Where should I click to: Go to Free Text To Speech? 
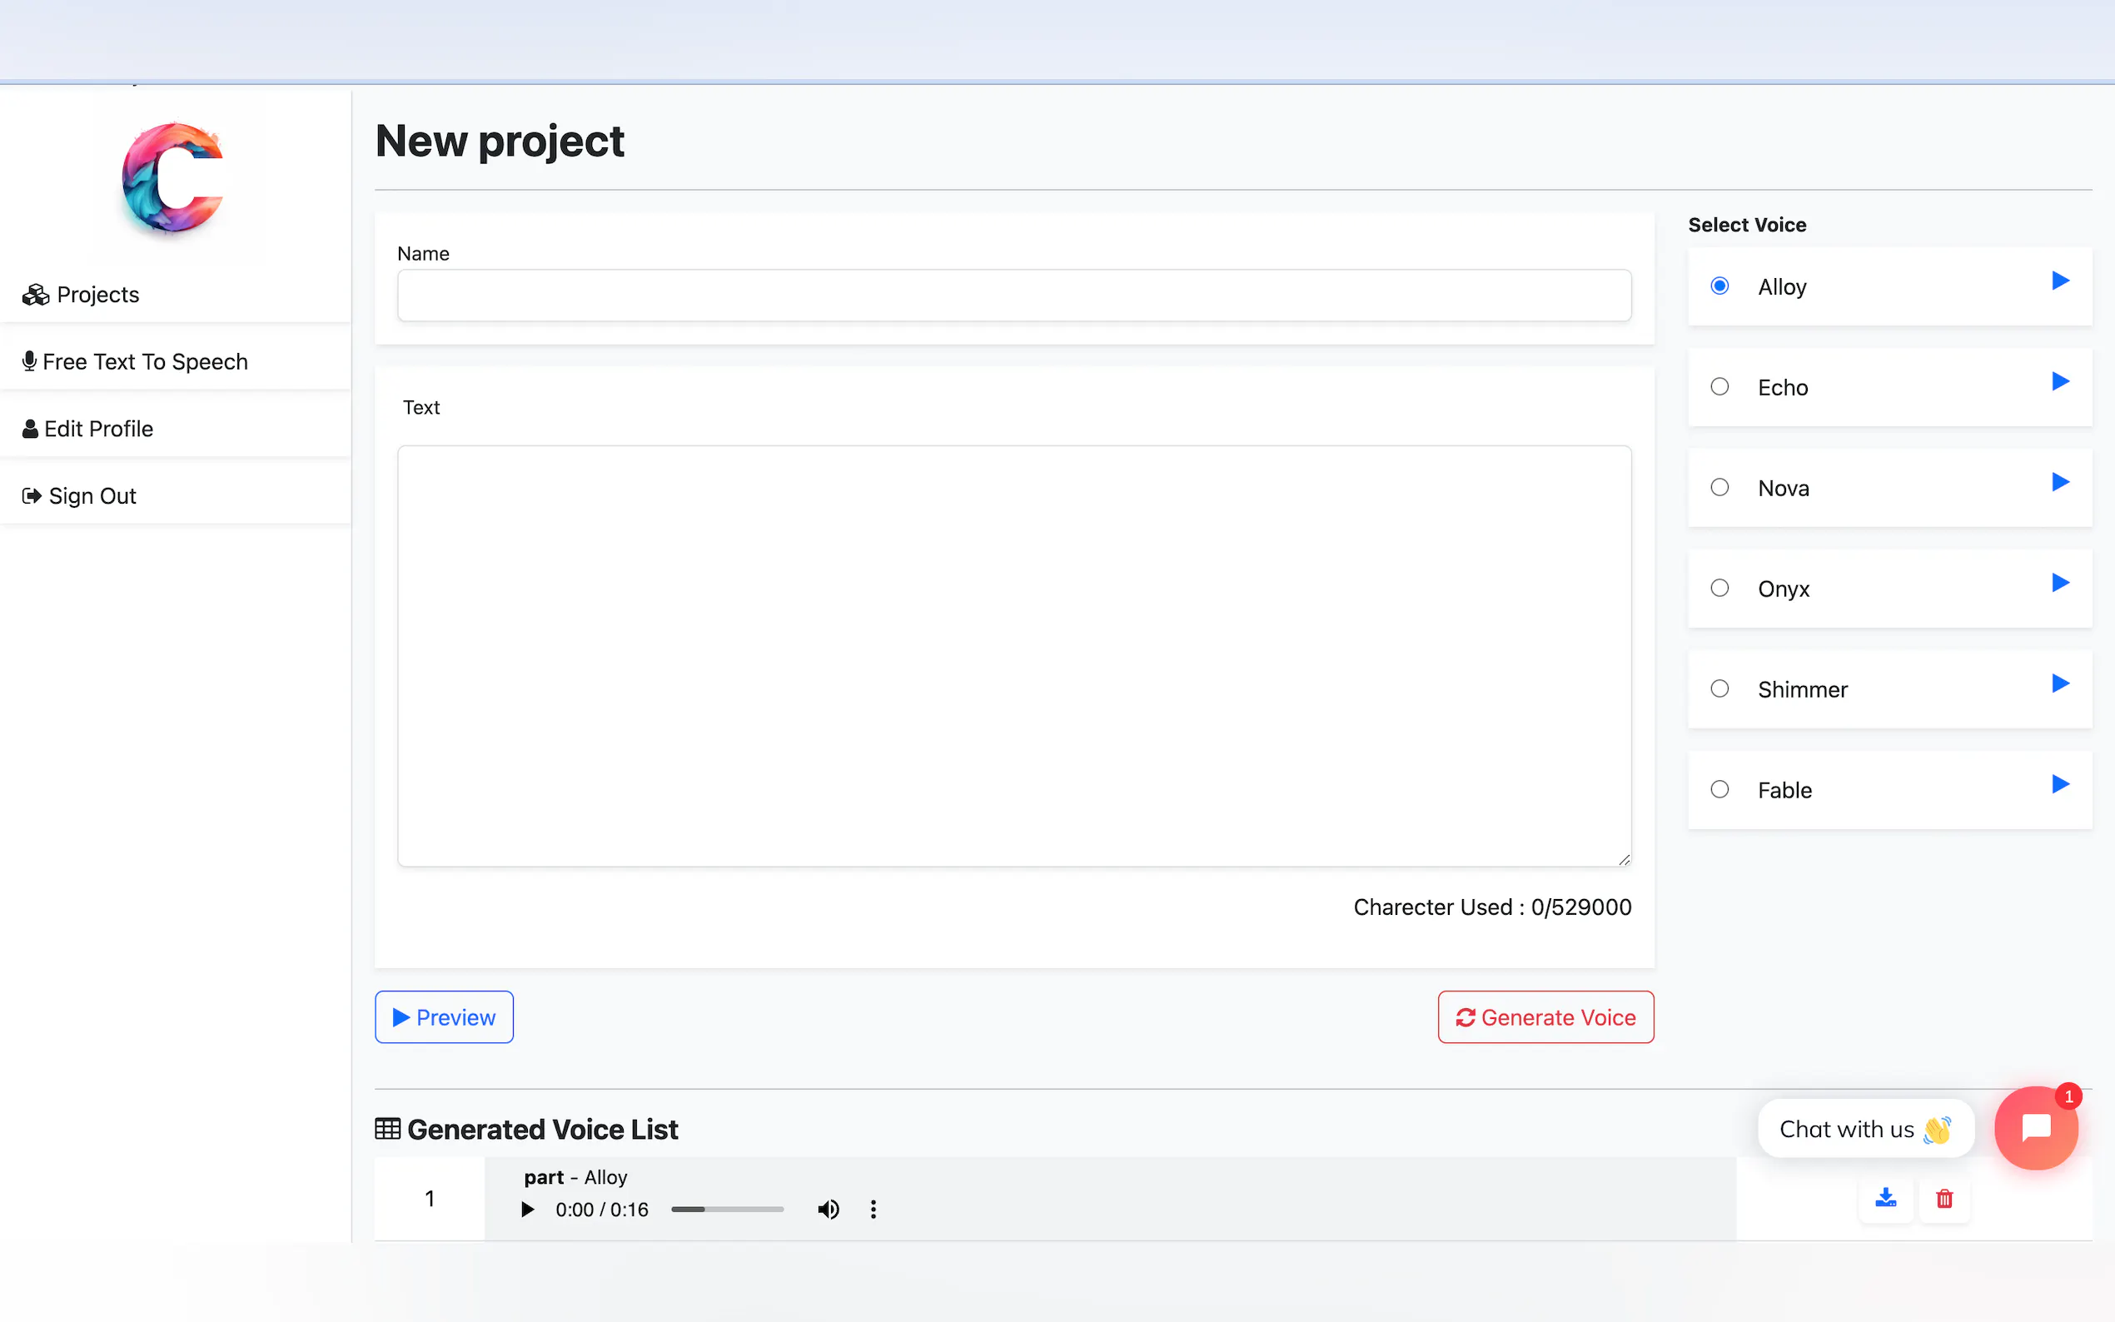point(144,362)
